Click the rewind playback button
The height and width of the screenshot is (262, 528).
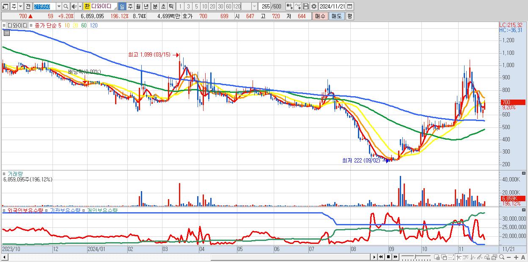pos(381,257)
